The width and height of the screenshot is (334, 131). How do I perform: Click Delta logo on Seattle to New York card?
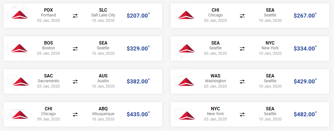click(187, 48)
